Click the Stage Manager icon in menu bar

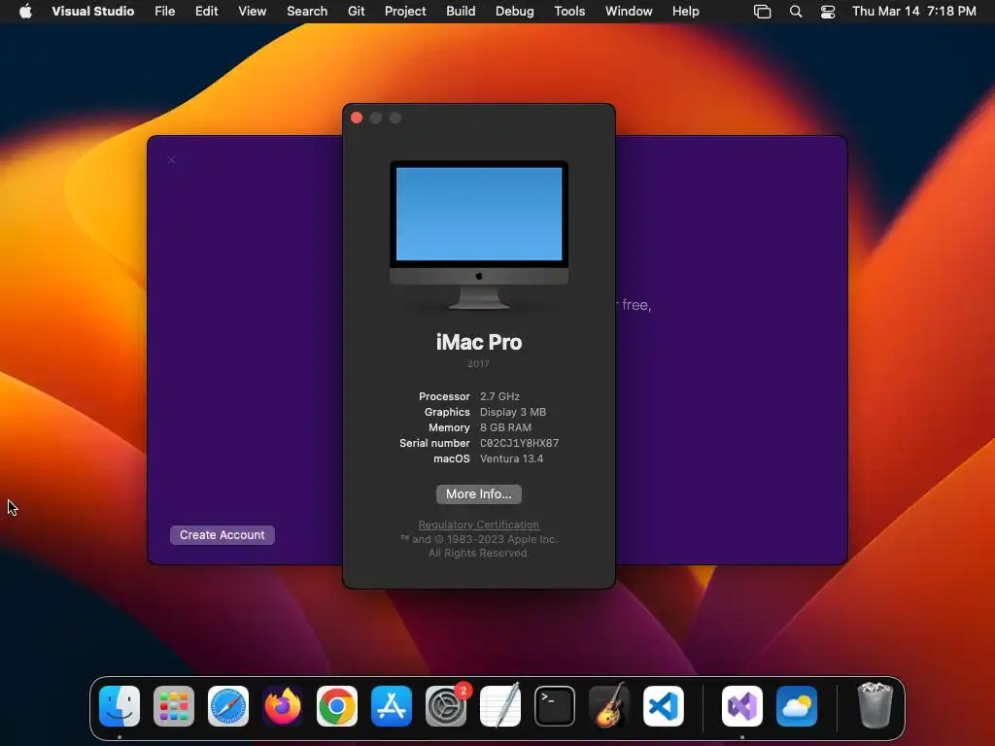click(x=762, y=12)
